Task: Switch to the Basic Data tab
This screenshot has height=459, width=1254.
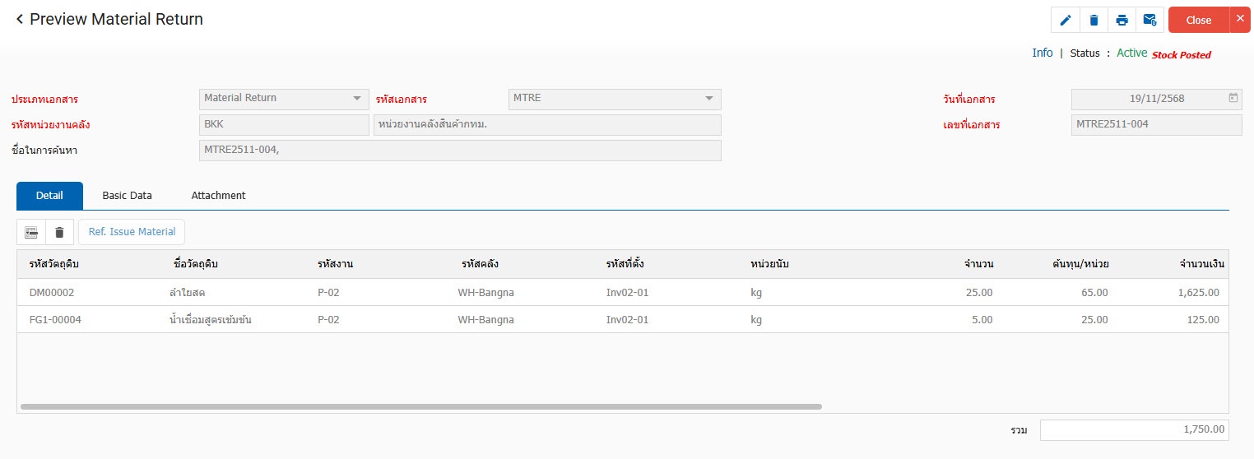Action: [x=127, y=196]
